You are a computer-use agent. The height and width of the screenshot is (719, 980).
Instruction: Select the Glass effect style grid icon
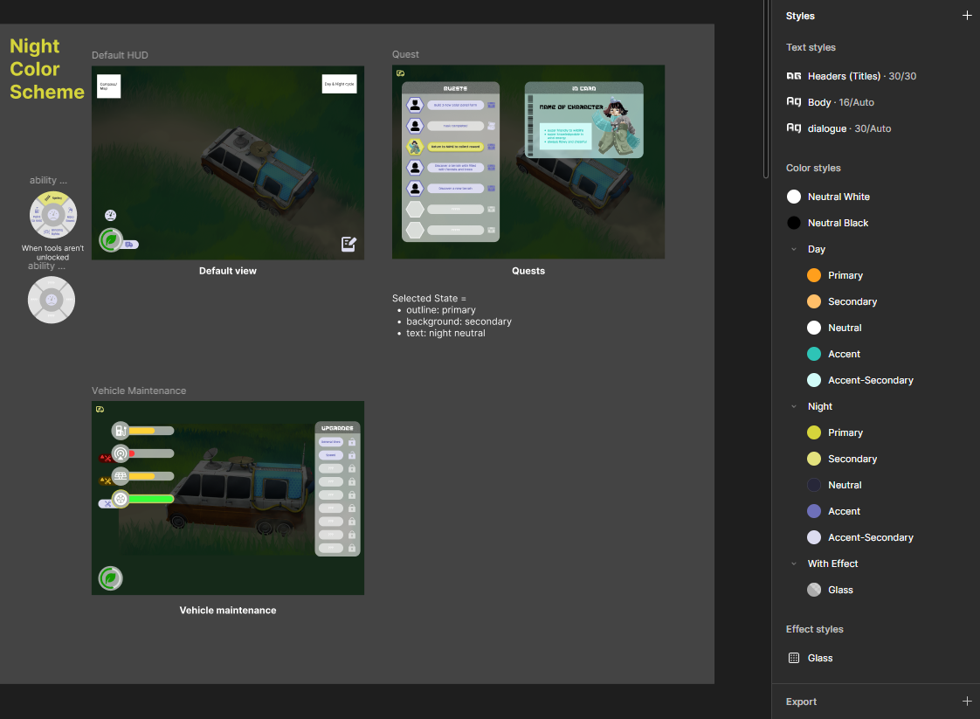click(793, 658)
